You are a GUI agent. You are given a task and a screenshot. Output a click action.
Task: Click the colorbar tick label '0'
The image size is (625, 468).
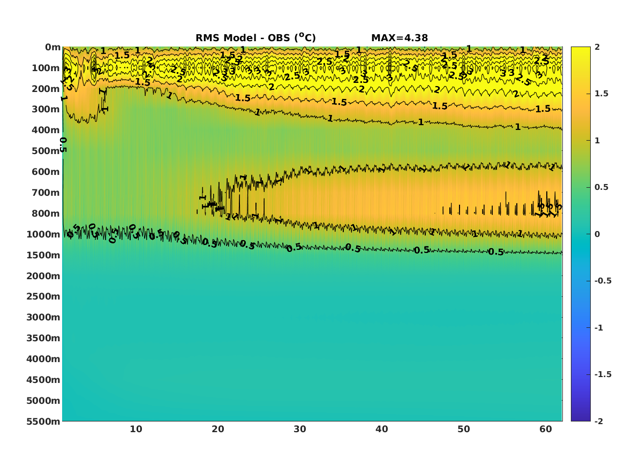tap(597, 234)
